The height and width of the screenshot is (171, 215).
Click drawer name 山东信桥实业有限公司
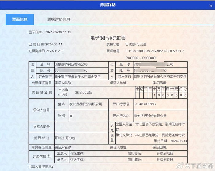71,64
